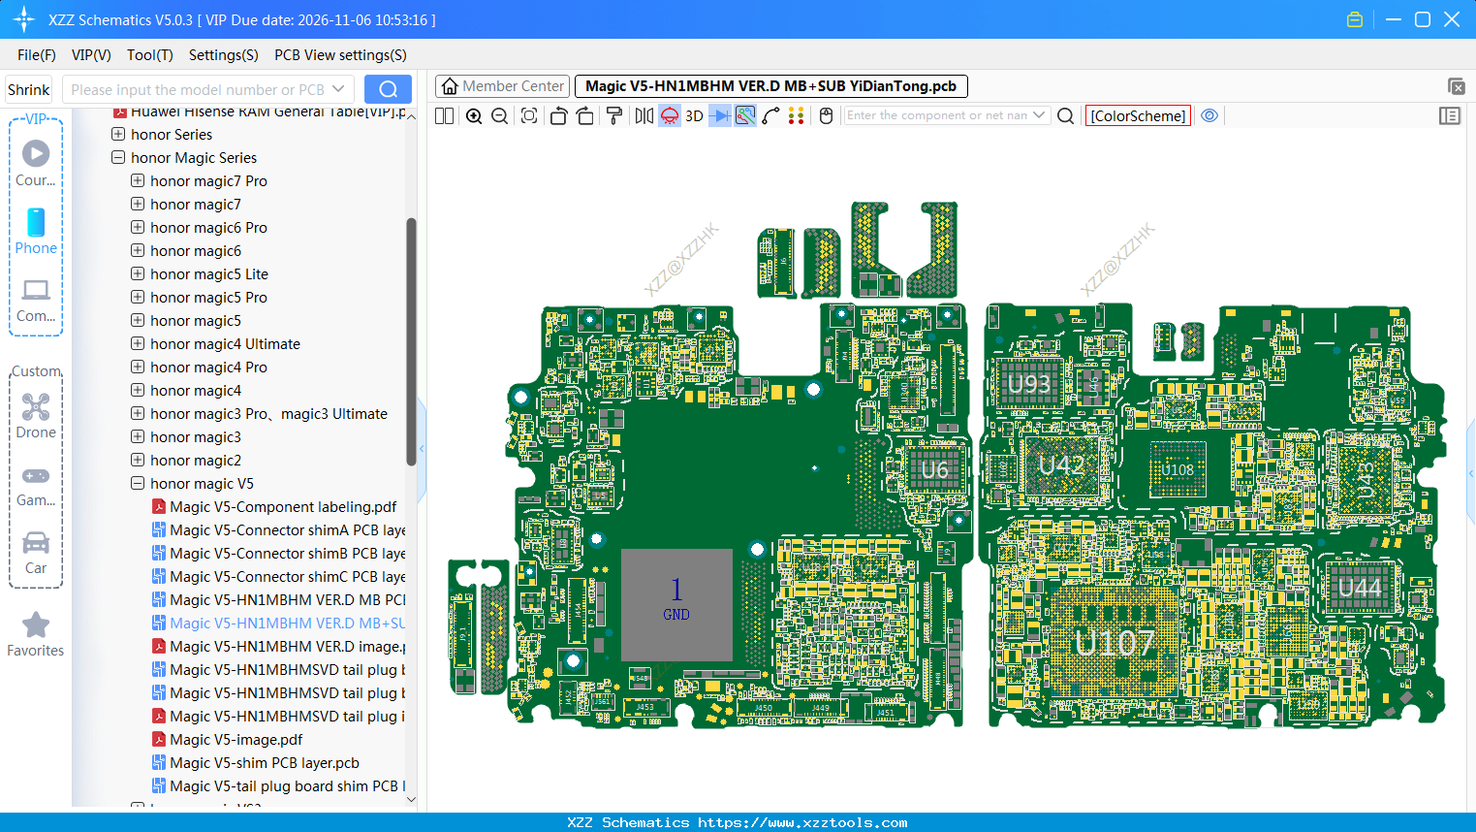The width and height of the screenshot is (1476, 832).
Task: Open the PCB View settings menu
Action: pyautogui.click(x=340, y=55)
